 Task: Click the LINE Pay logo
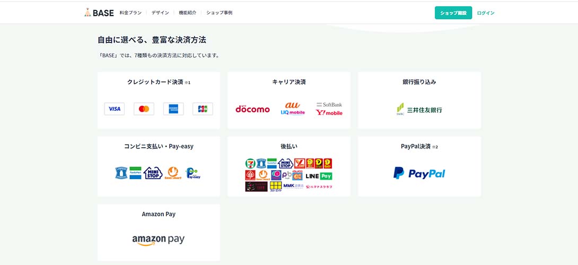319,176
